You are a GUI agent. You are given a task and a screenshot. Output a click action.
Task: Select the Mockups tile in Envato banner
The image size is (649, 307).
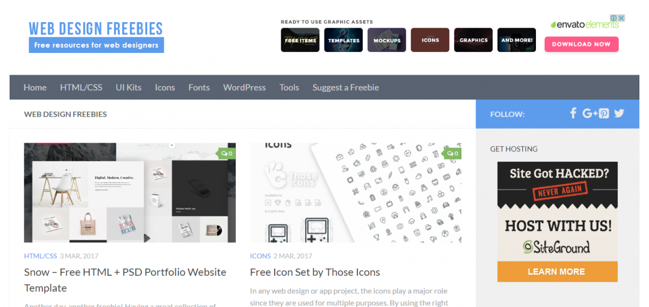pyautogui.click(x=387, y=40)
